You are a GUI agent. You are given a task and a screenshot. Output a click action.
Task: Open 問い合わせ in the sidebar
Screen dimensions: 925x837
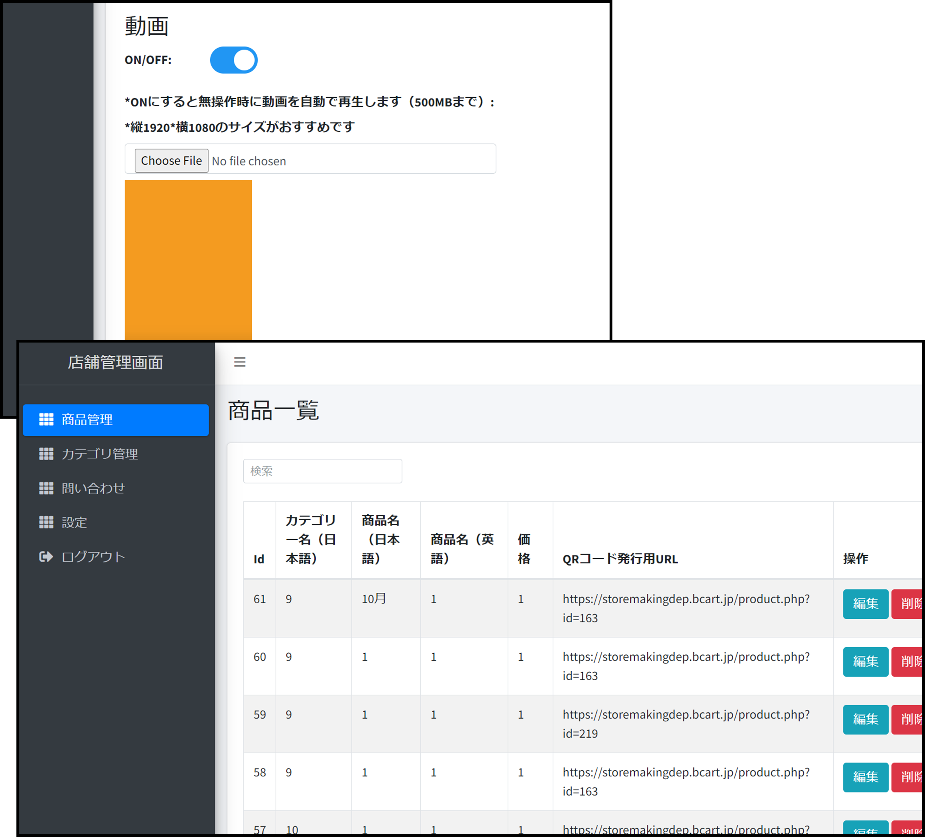(x=116, y=488)
